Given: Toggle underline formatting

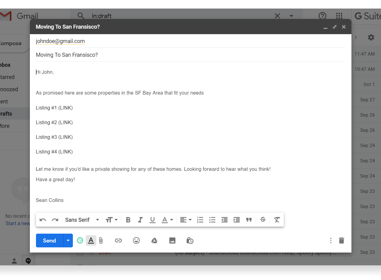Looking at the screenshot, I should click(152, 220).
